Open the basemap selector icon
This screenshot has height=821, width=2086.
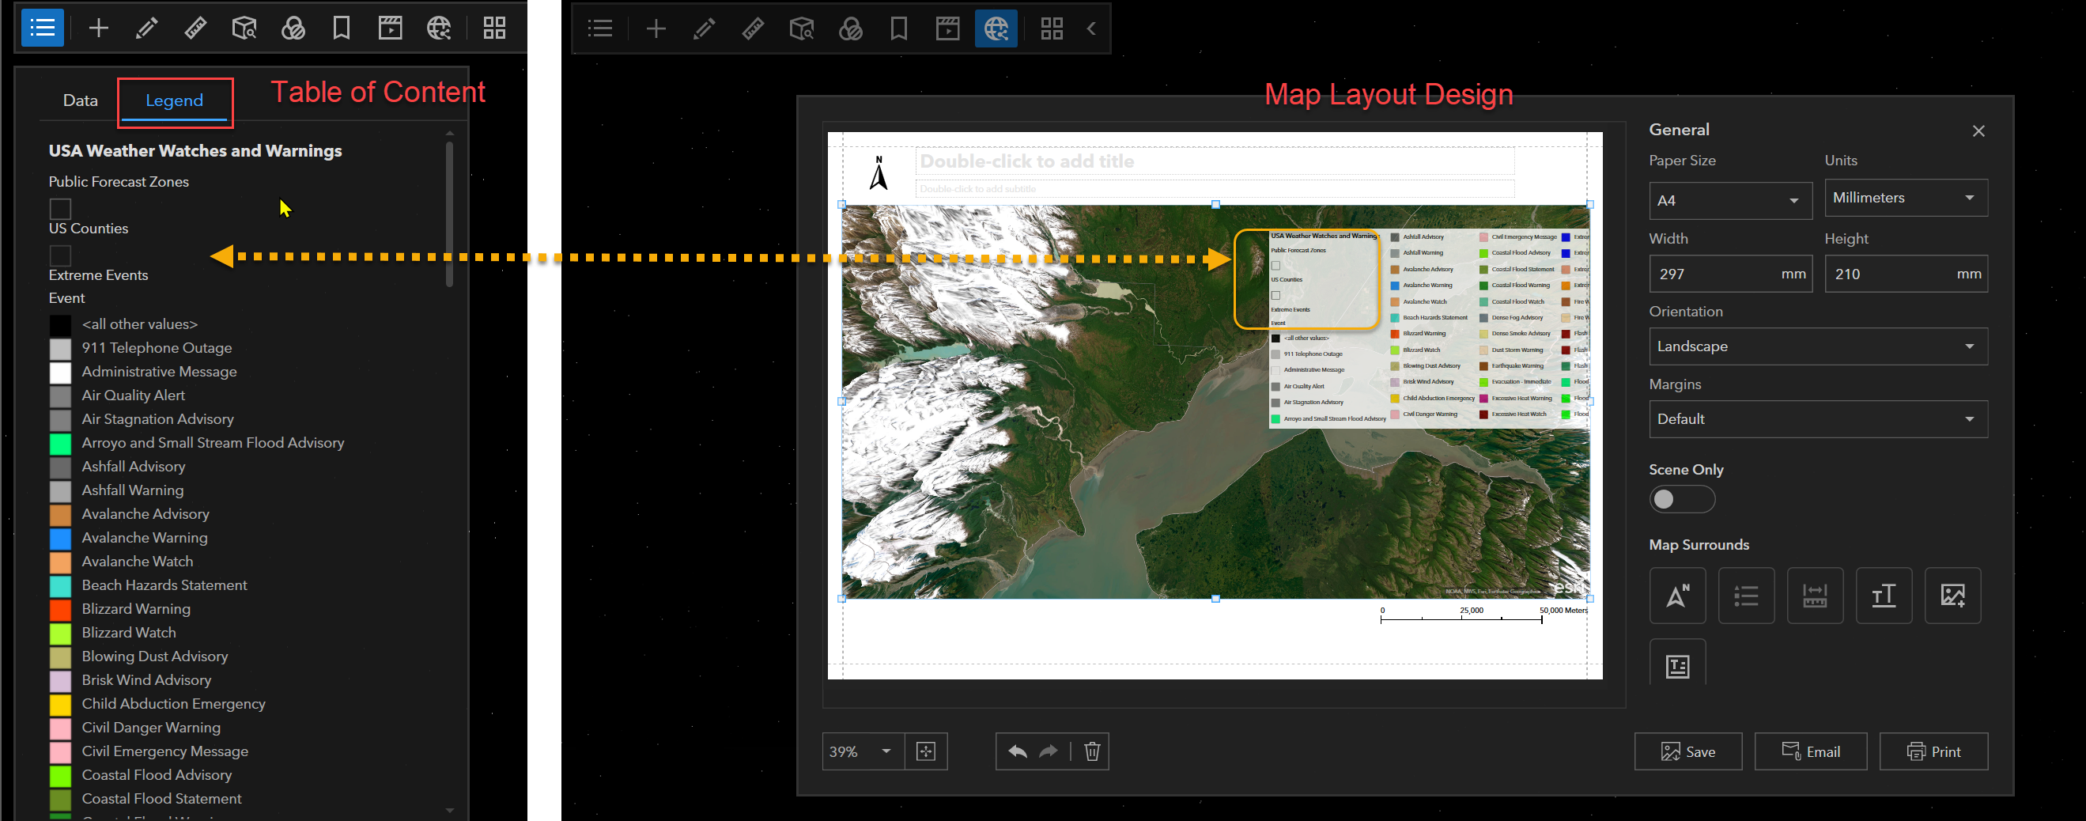[x=293, y=28]
